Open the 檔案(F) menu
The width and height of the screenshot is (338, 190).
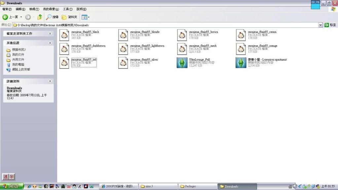(x=7, y=9)
